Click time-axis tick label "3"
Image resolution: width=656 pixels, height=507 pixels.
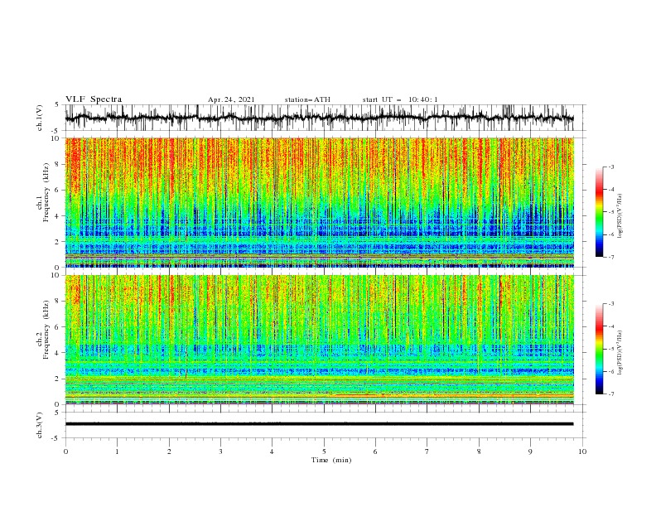coord(220,451)
